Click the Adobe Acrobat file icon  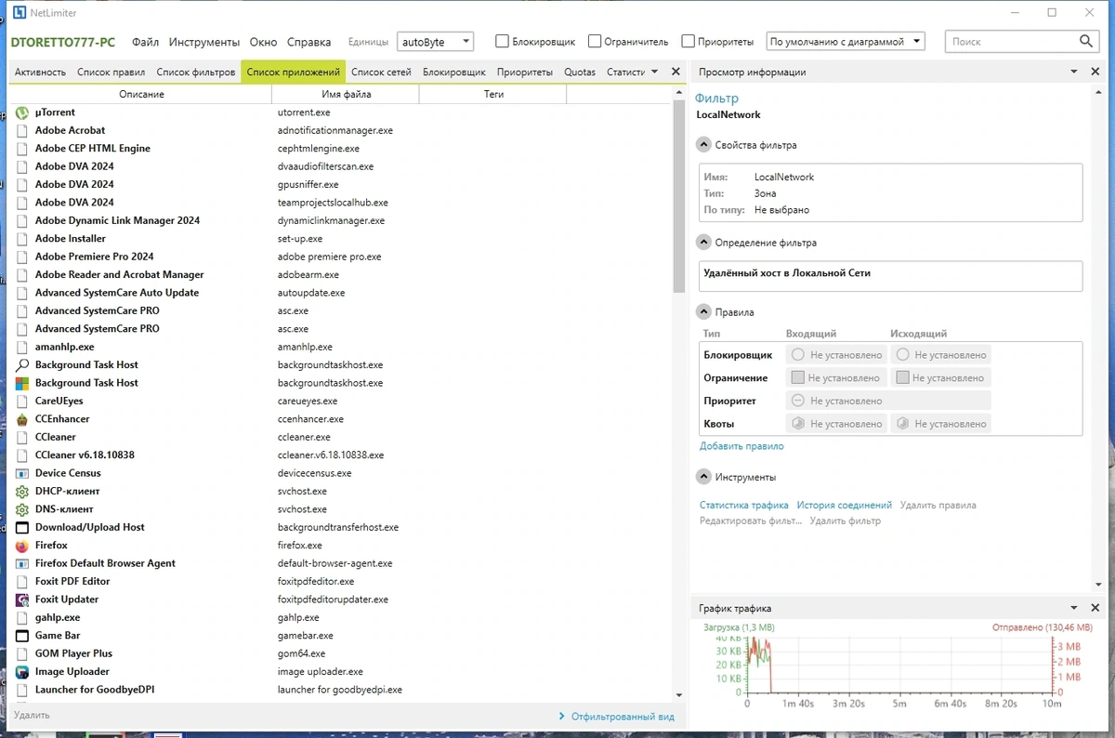(22, 131)
